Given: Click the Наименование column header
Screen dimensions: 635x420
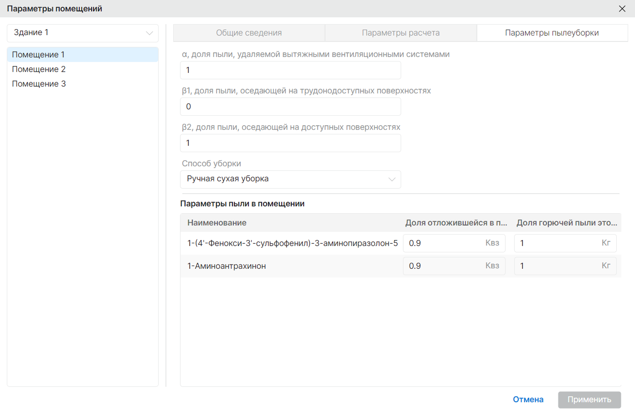Looking at the screenshot, I should (217, 223).
